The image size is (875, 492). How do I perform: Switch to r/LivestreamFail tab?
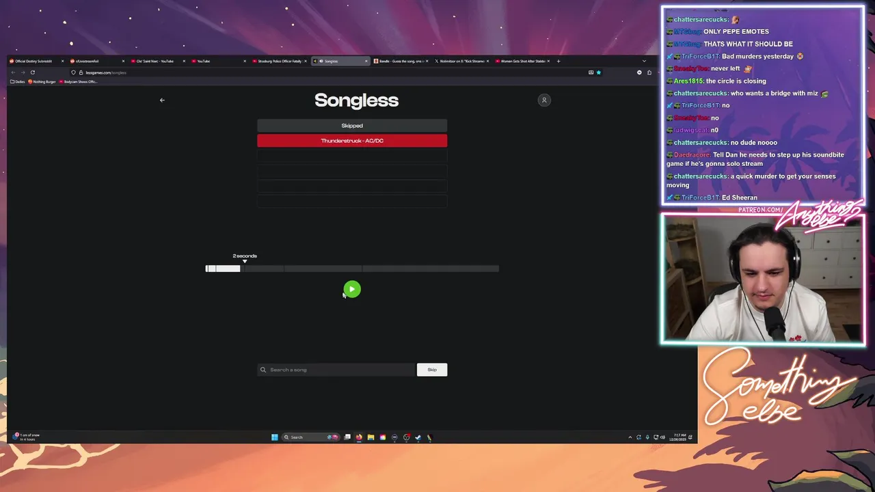pos(96,61)
